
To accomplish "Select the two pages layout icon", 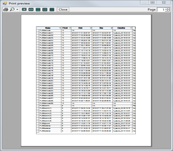I will [31, 9].
